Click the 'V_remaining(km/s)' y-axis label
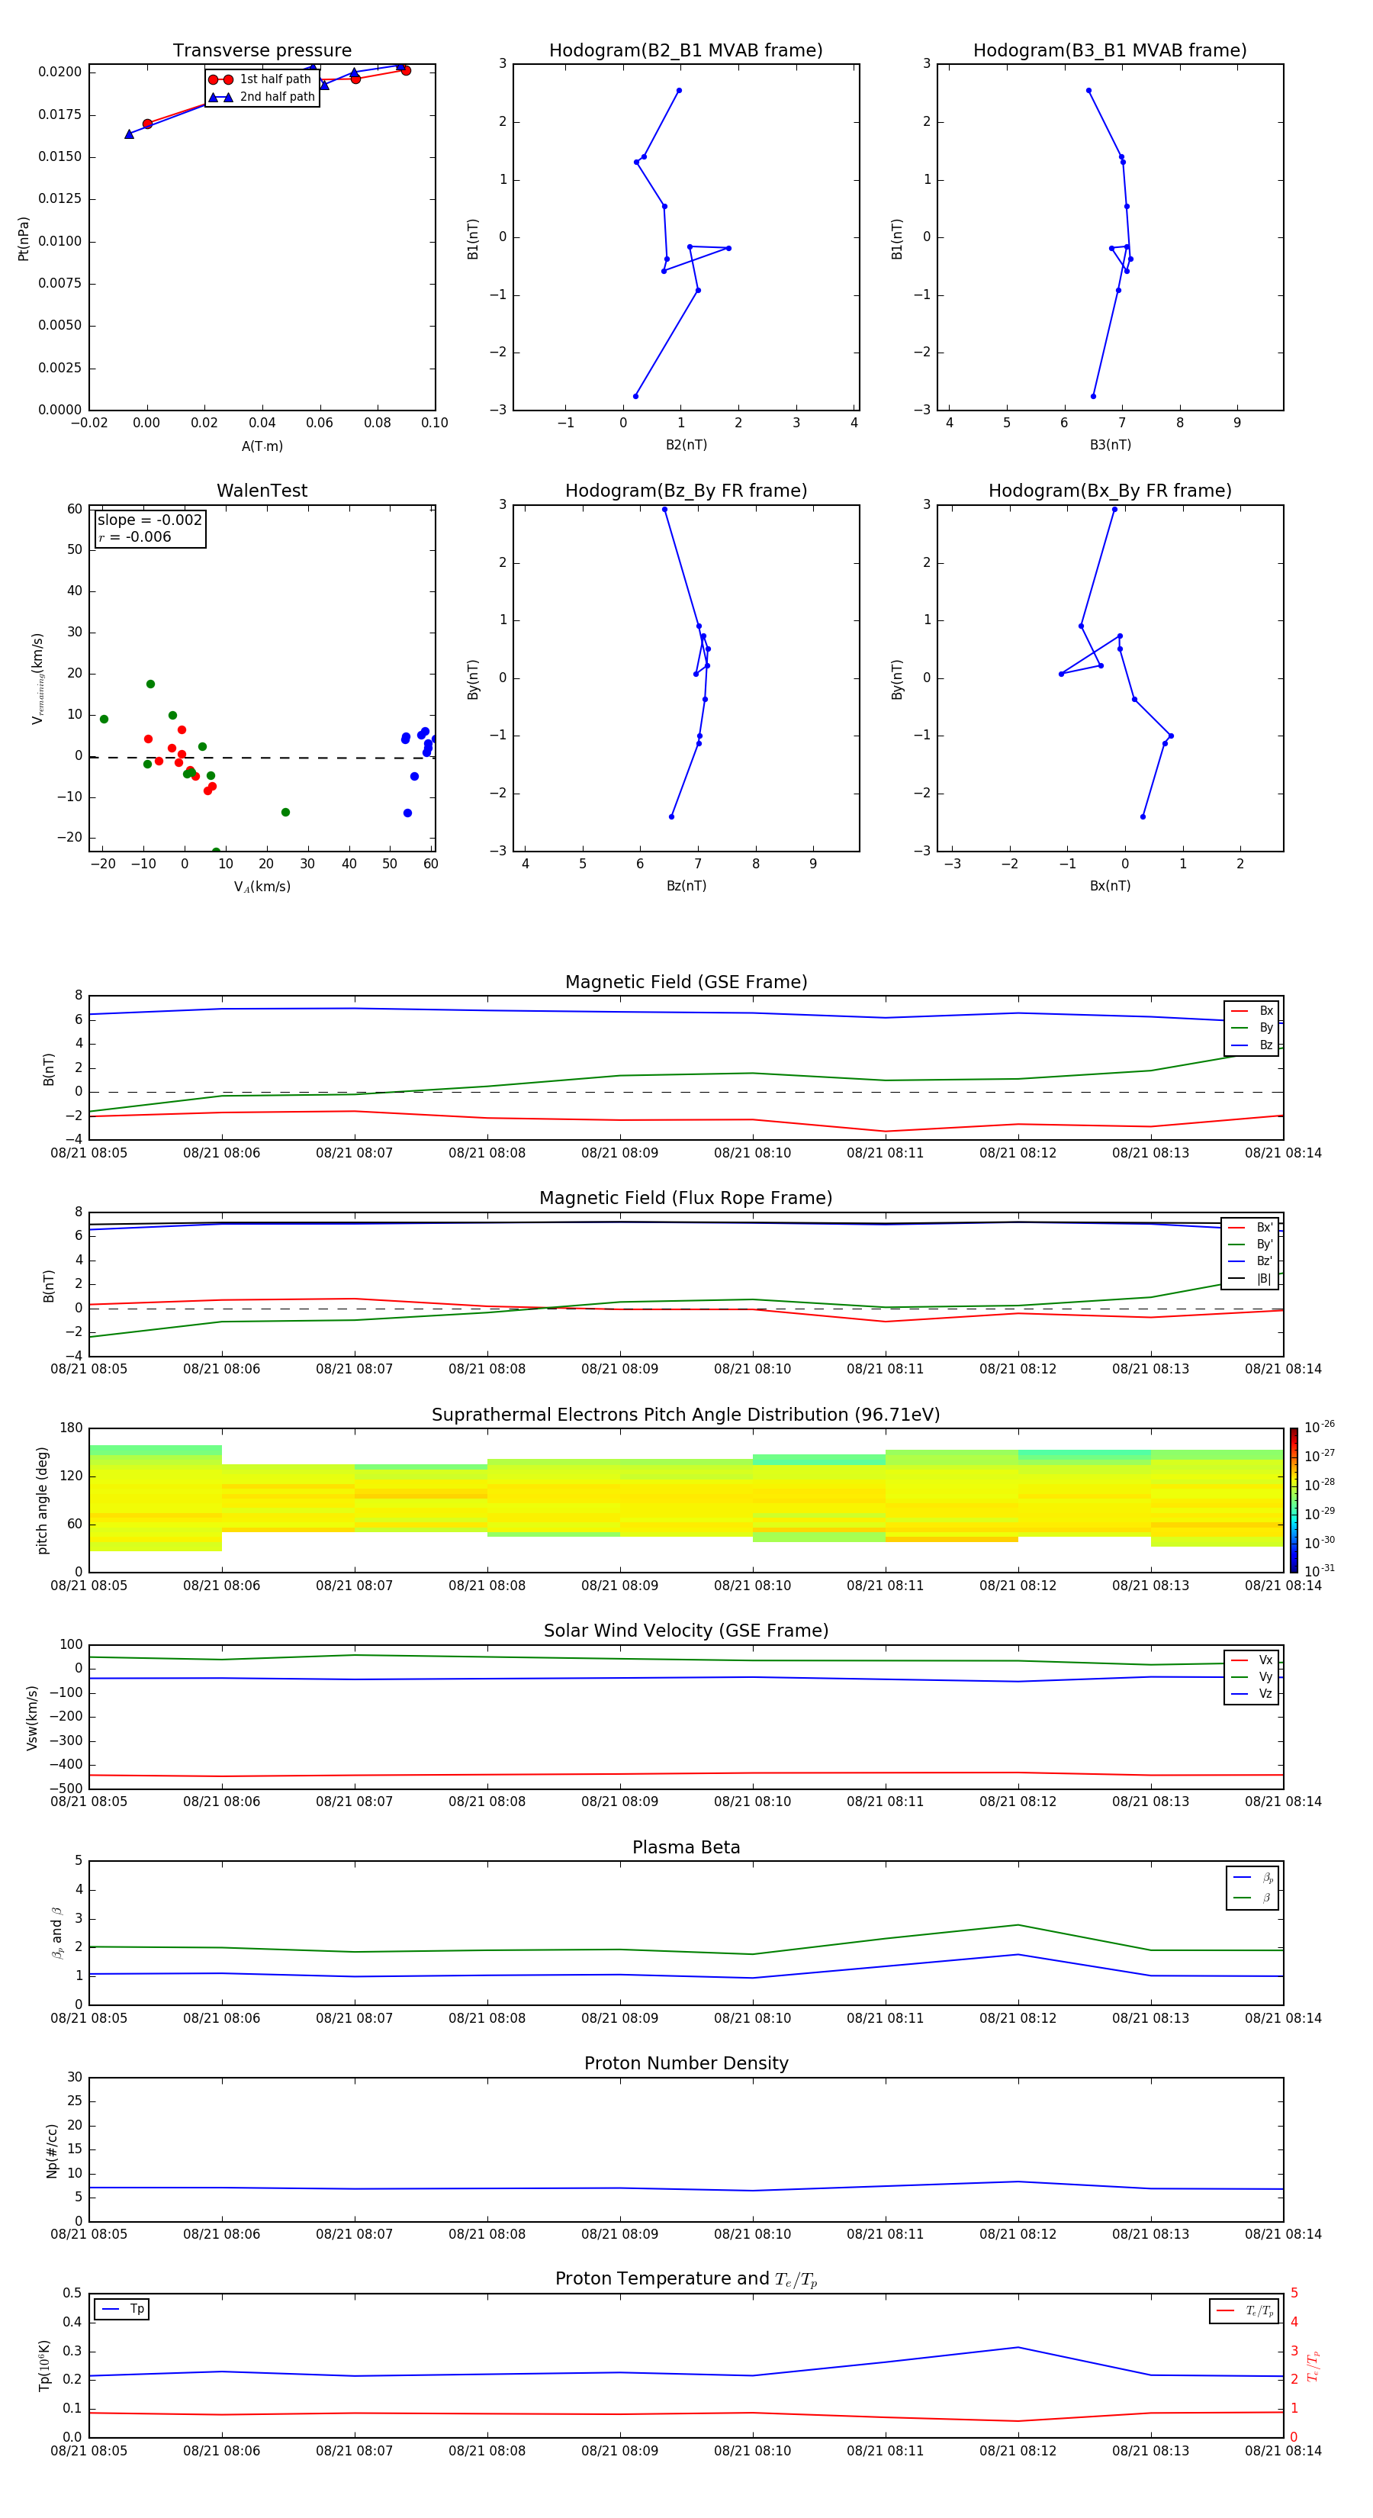 37,678
